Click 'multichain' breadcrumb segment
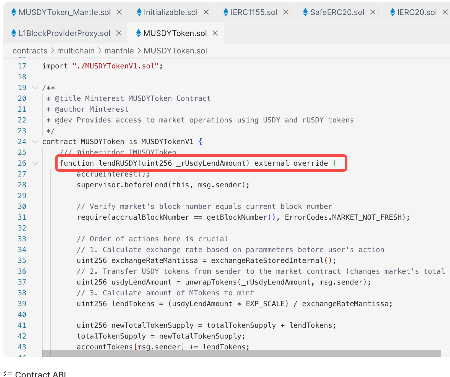 point(76,51)
